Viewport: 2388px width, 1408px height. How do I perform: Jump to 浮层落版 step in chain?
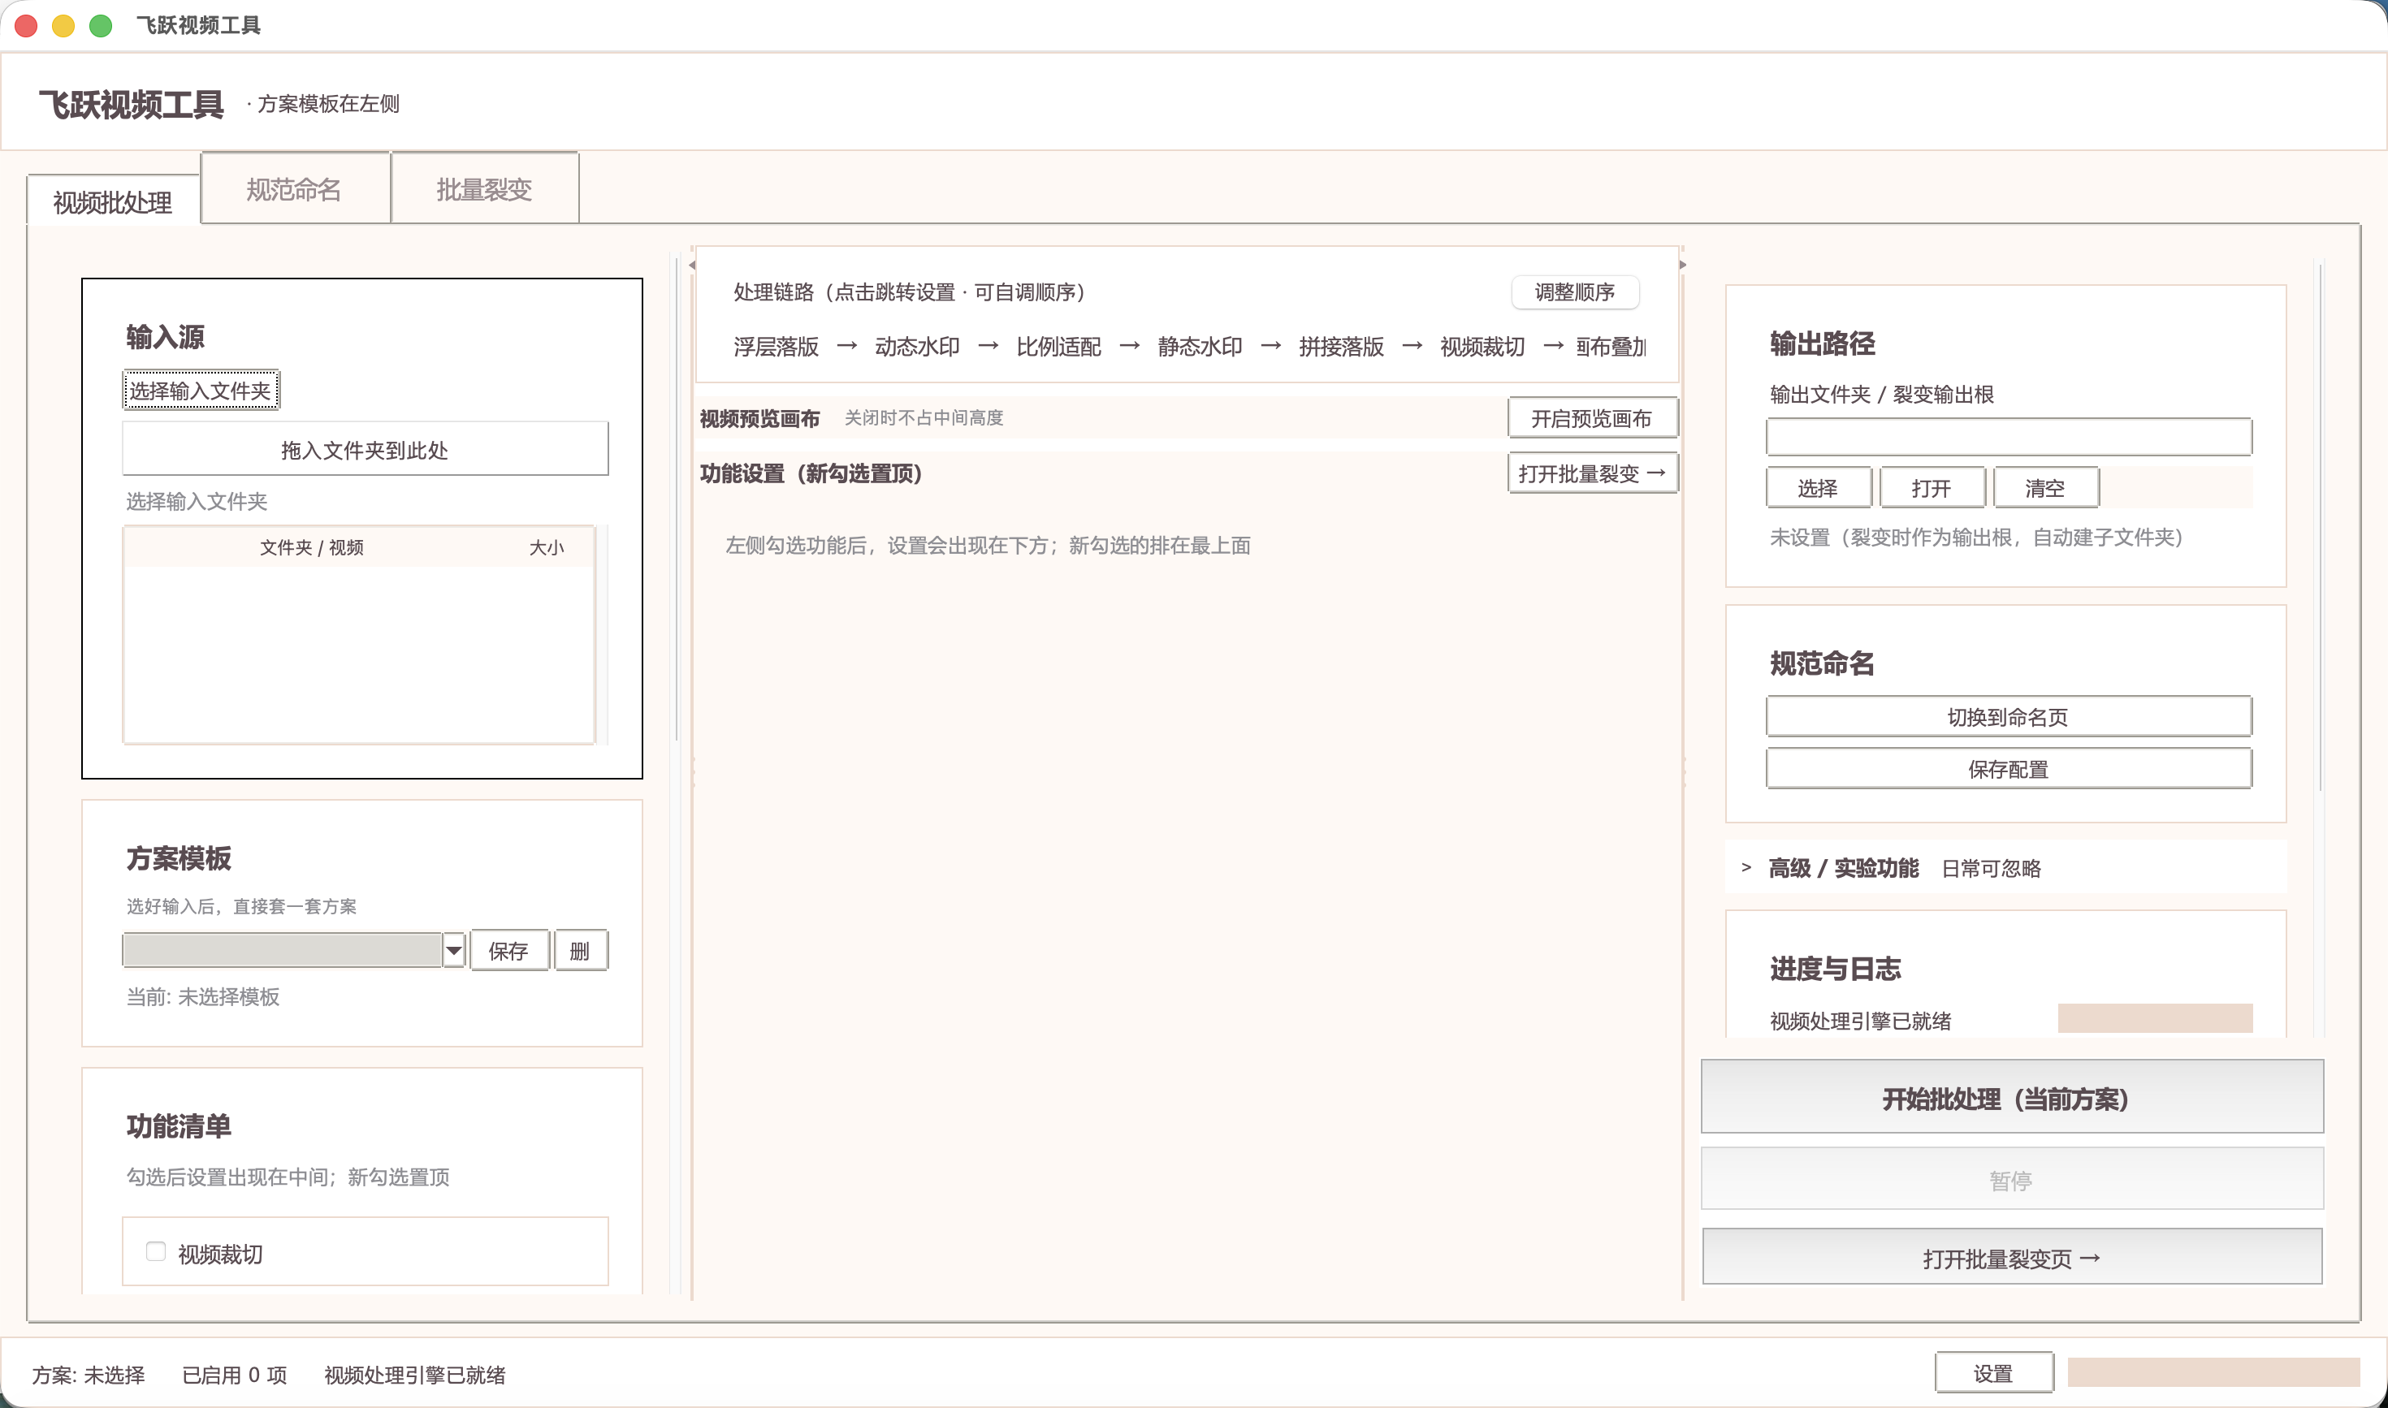[777, 346]
